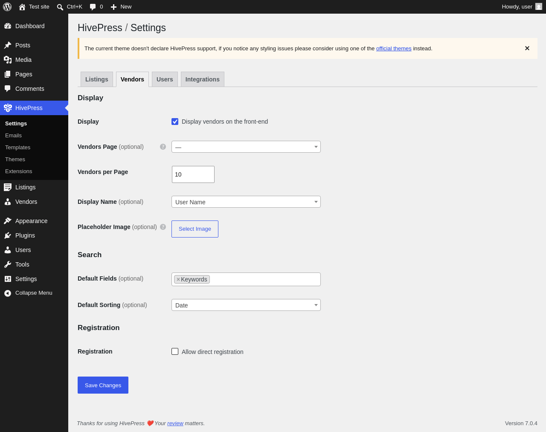Screen dimensions: 546x432
Task: Click the Settings sliders icon in sidebar
Action: (x=8, y=279)
